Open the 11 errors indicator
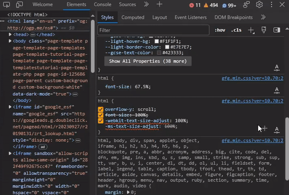The image size is (289, 195). click(x=195, y=5)
